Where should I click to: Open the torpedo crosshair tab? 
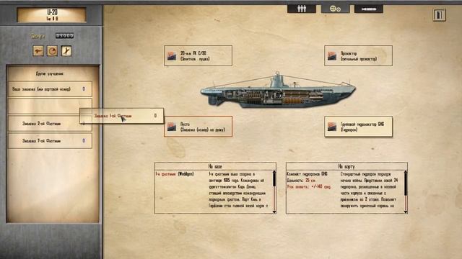335,9
